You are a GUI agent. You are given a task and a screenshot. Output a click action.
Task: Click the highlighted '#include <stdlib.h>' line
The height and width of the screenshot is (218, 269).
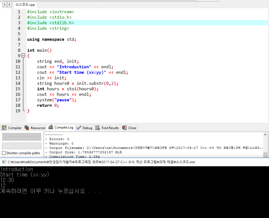tap(51, 23)
